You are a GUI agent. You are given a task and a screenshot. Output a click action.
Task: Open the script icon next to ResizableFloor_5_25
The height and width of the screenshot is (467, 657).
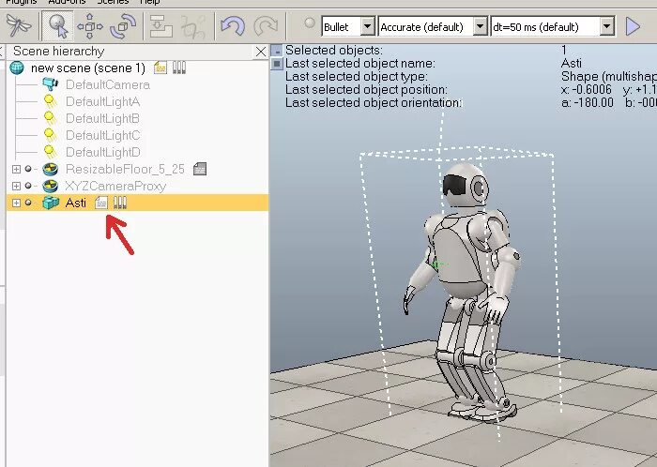coord(200,169)
